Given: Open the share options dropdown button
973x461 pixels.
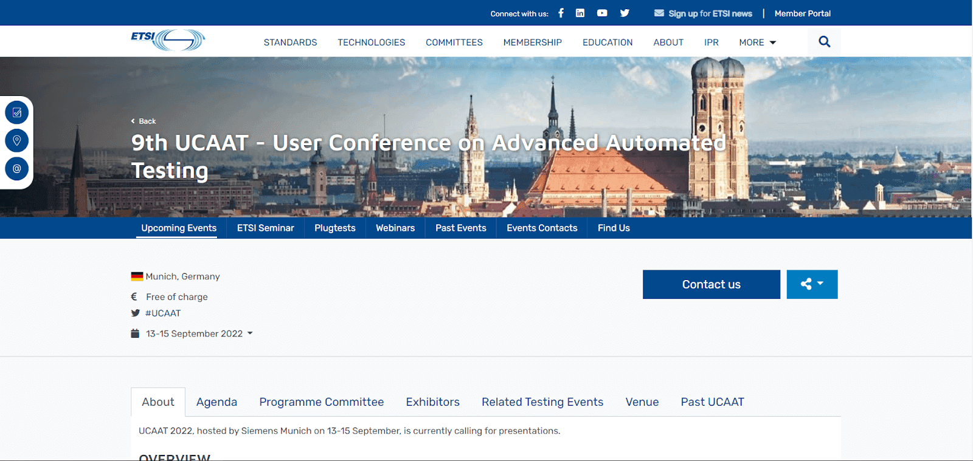Looking at the screenshot, I should point(812,284).
